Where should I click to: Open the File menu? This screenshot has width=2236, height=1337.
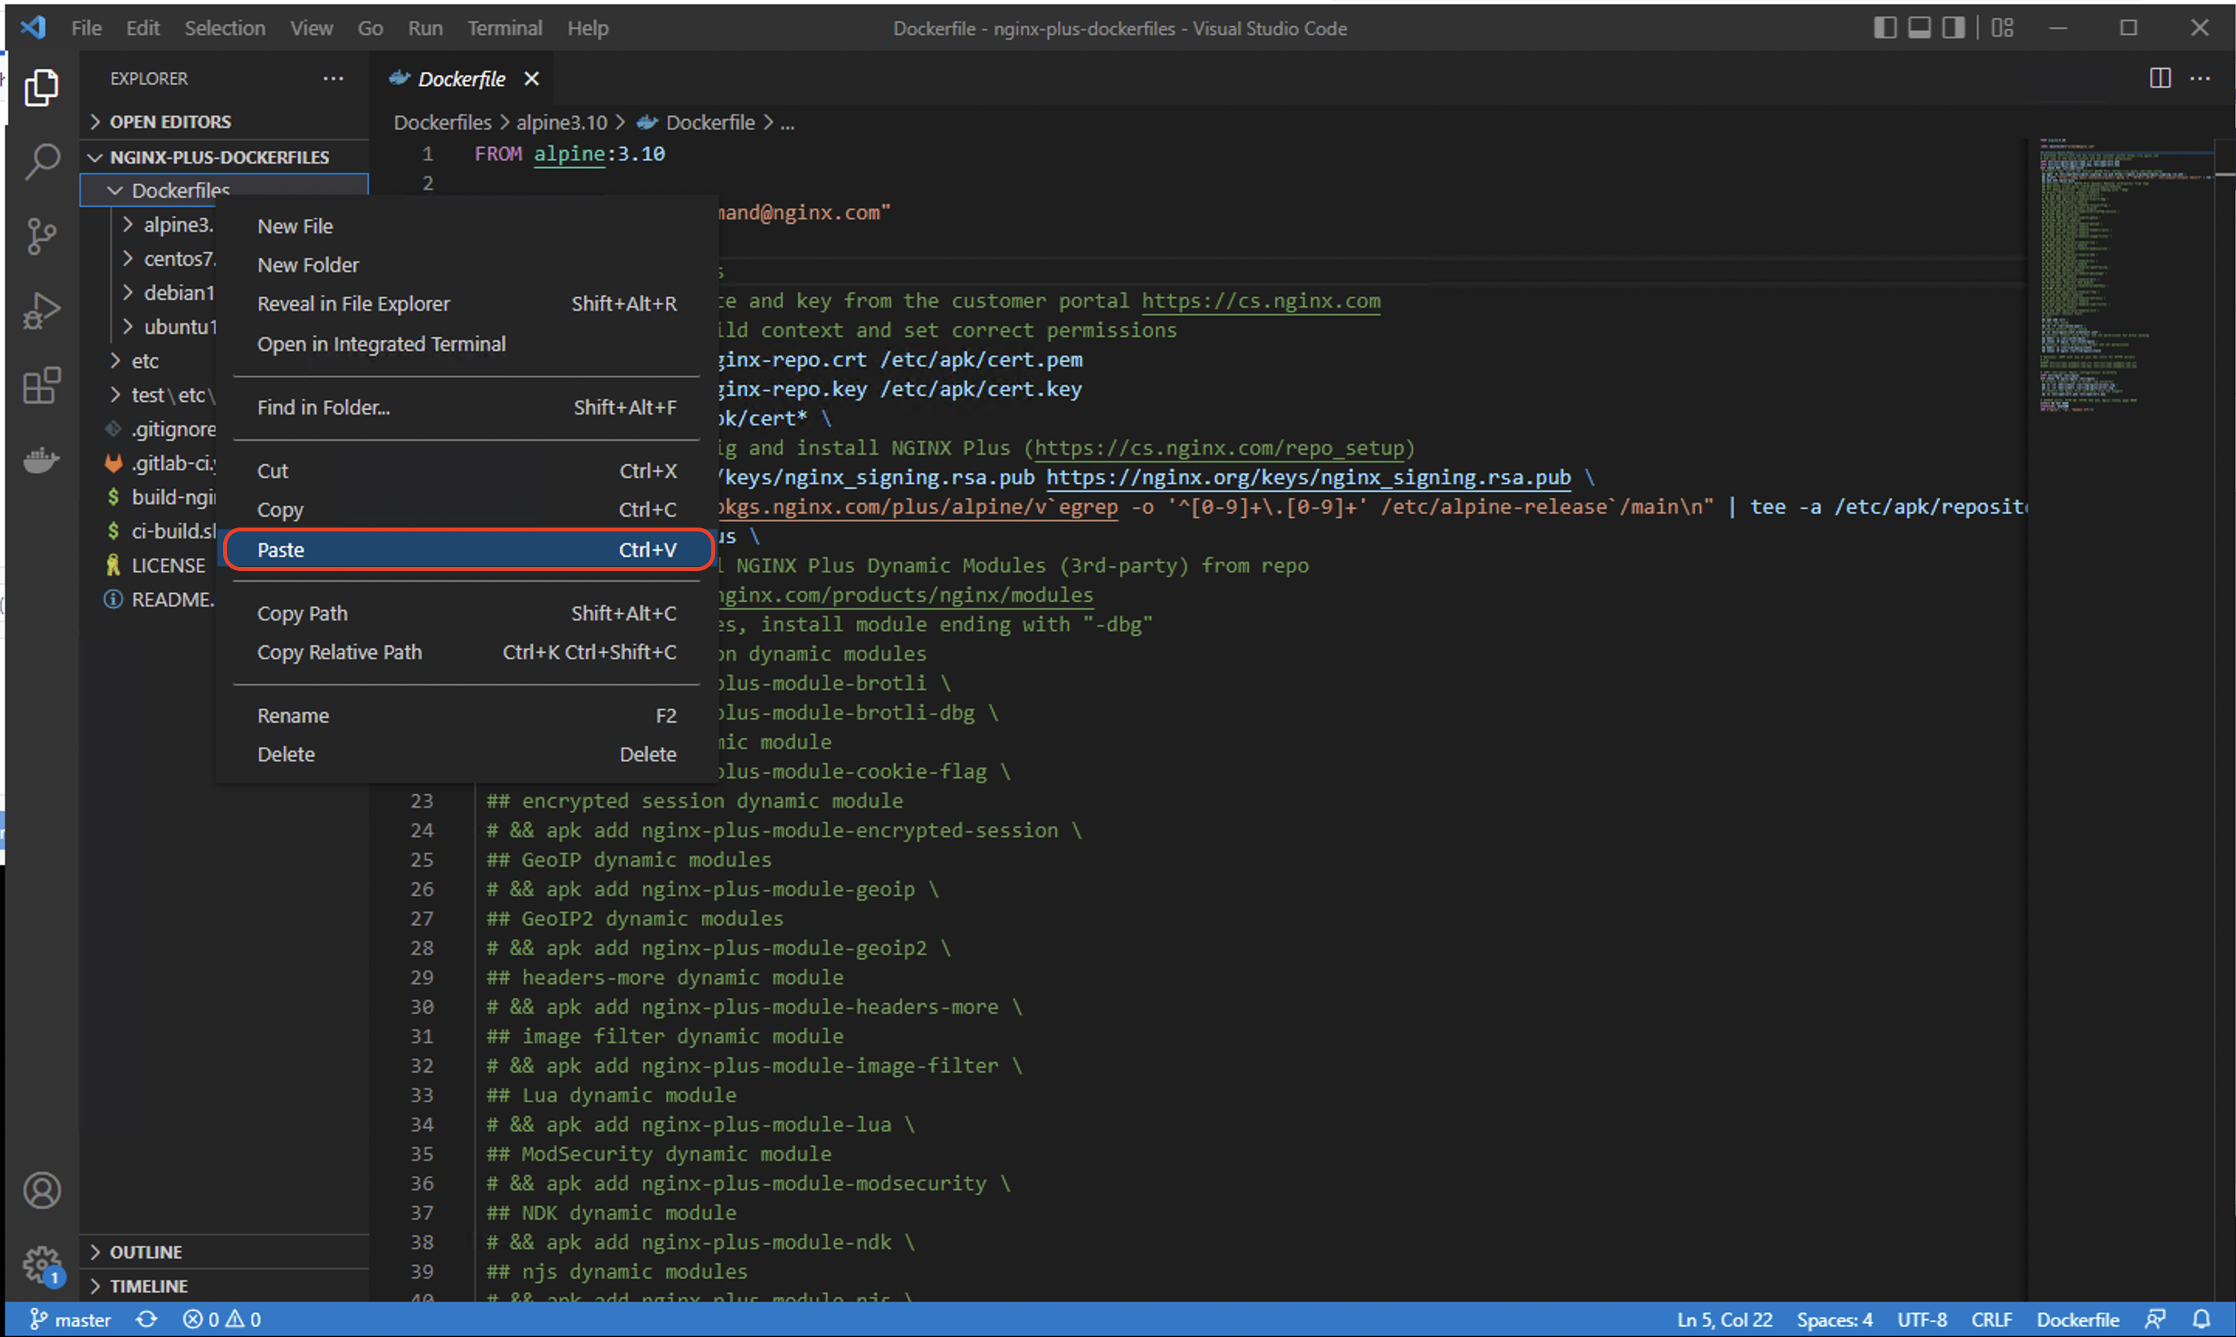pyautogui.click(x=87, y=28)
